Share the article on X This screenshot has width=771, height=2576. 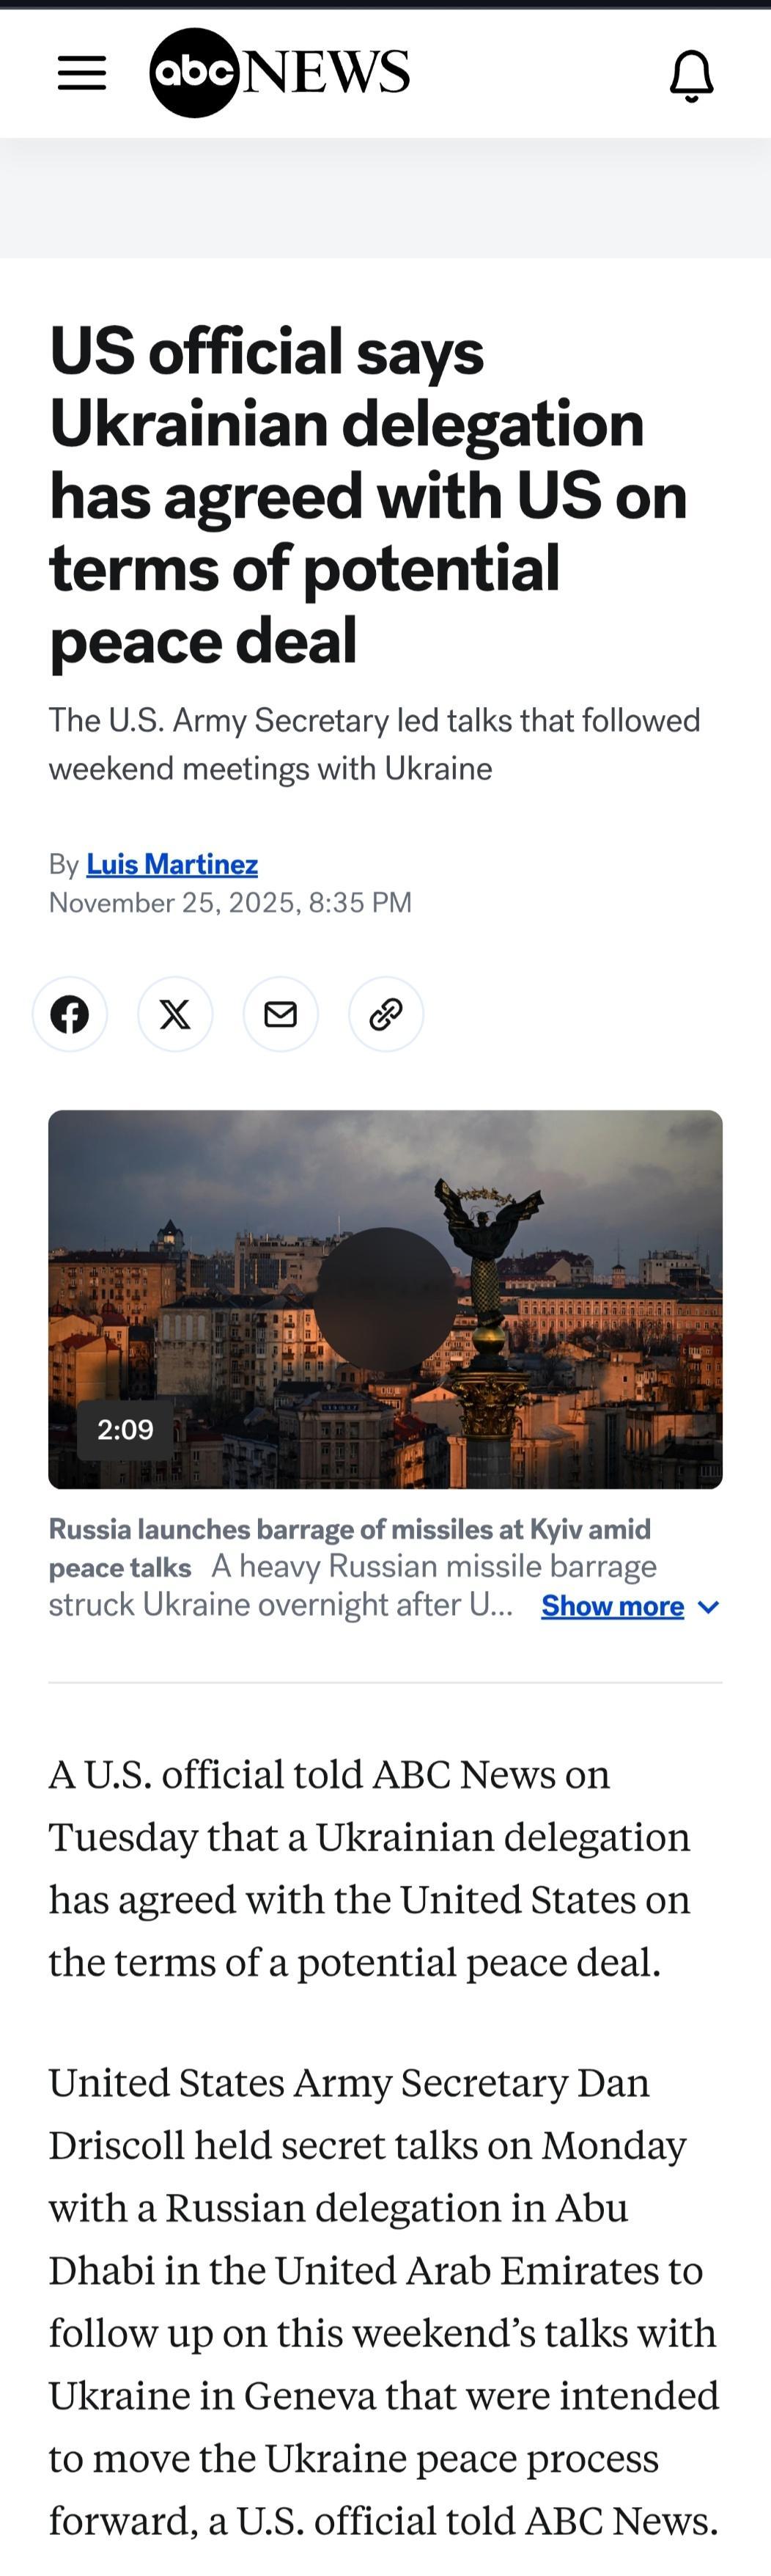[x=176, y=1014]
